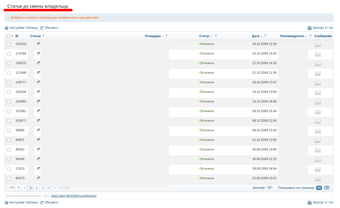Check the box for article 108375

[9, 64]
